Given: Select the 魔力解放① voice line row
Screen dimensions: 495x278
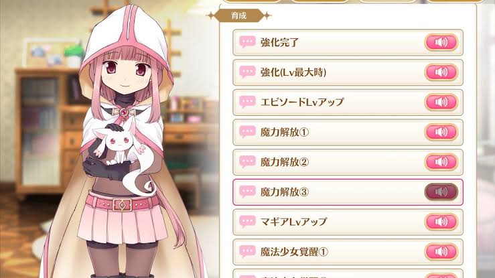Looking at the screenshot, I should [x=348, y=132].
